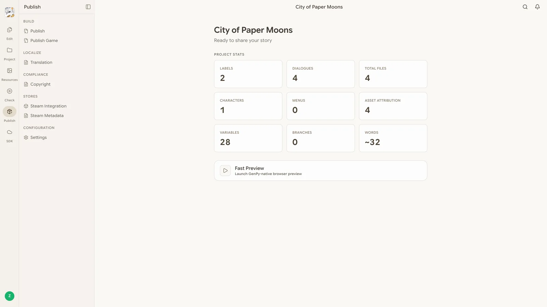This screenshot has width=547, height=307.
Task: Click the Branches stat card
Action: 321,138
